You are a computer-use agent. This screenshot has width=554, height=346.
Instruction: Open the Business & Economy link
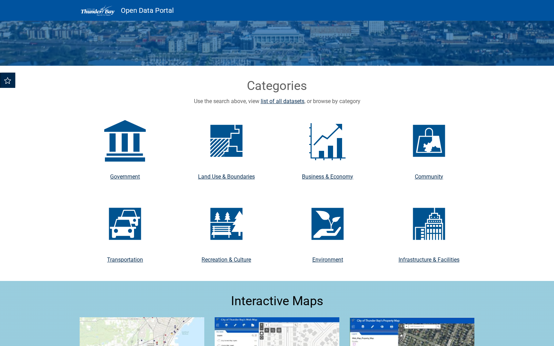(x=328, y=176)
